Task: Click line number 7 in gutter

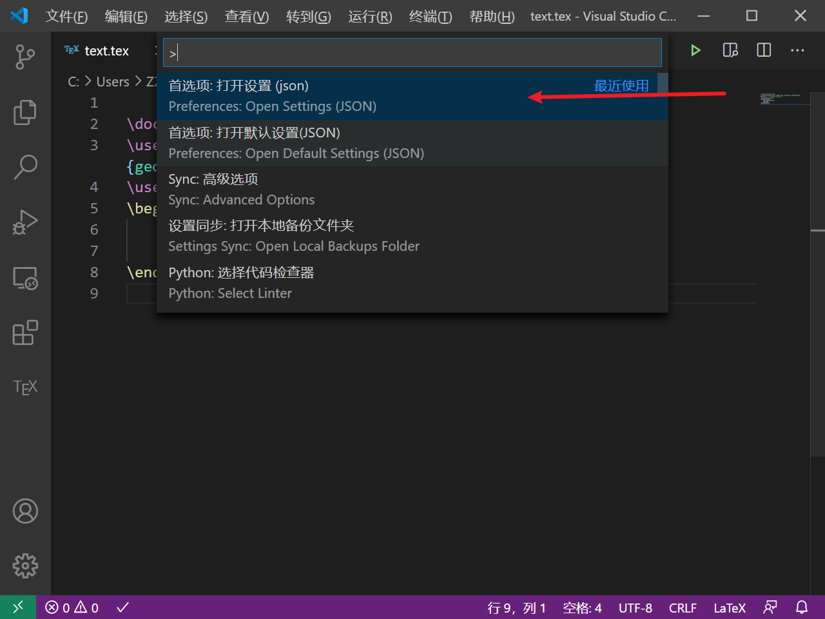Action: [94, 251]
